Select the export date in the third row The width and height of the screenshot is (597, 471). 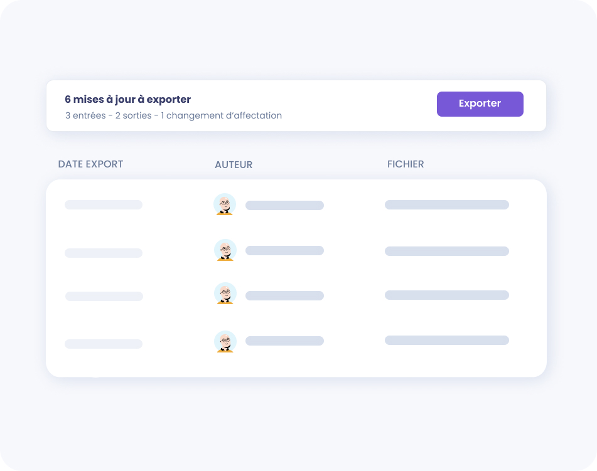(x=104, y=296)
